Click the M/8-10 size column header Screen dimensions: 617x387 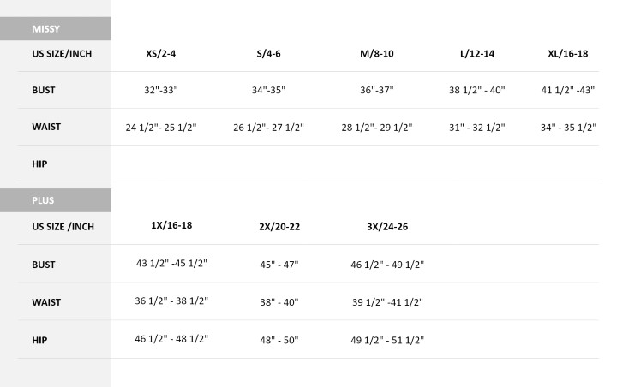point(377,53)
